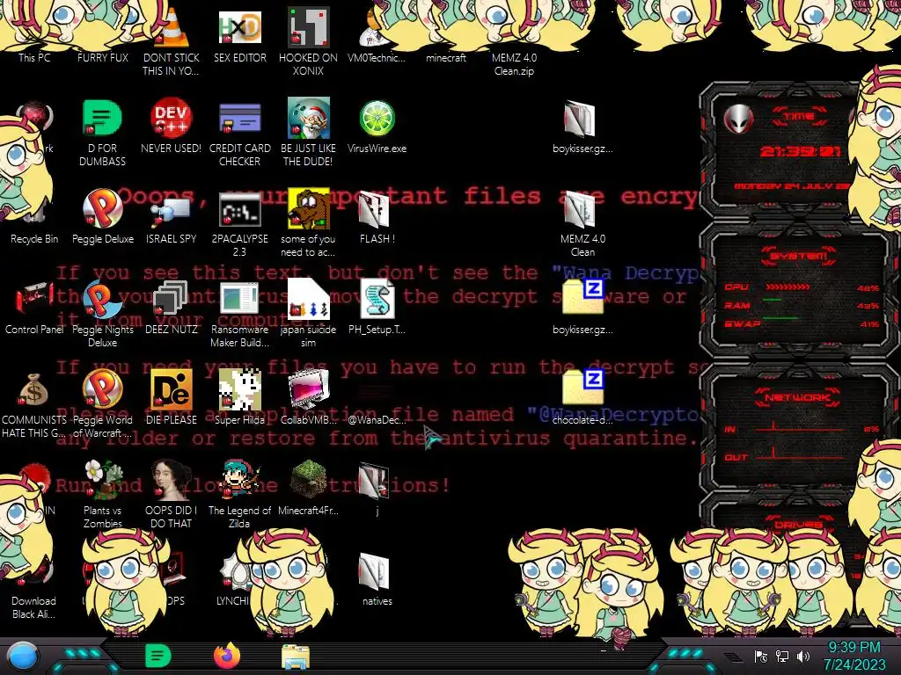Open OOPS DID I DO THAT portrait icon
Image resolution: width=901 pixels, height=675 pixels.
click(172, 479)
